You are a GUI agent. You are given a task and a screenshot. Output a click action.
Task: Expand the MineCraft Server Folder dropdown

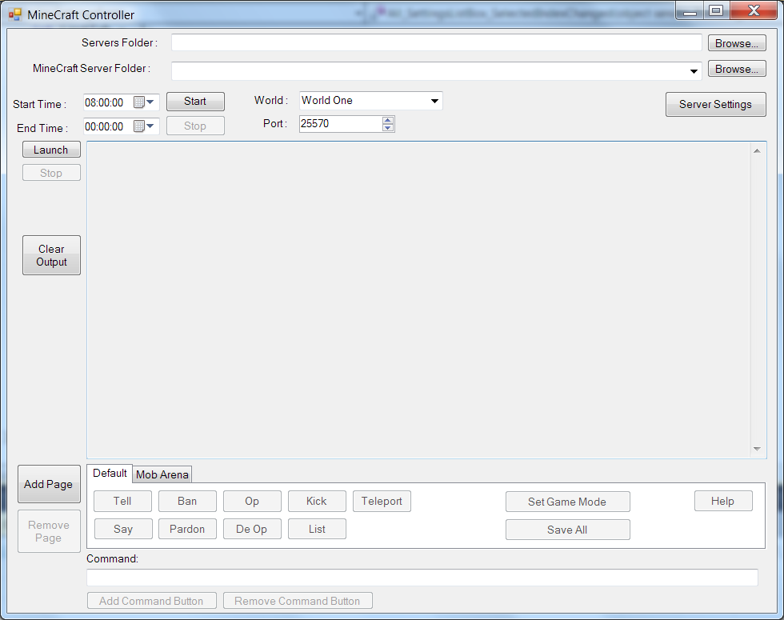[x=694, y=71]
